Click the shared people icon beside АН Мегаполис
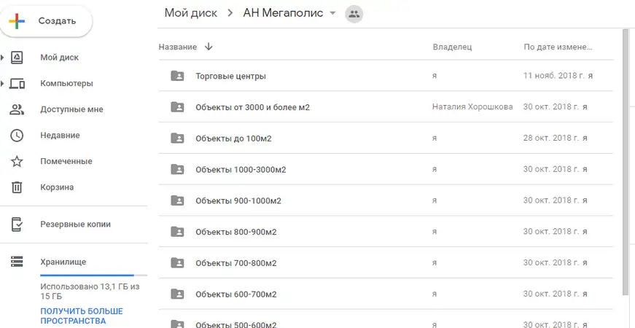This screenshot has width=635, height=328. click(354, 14)
